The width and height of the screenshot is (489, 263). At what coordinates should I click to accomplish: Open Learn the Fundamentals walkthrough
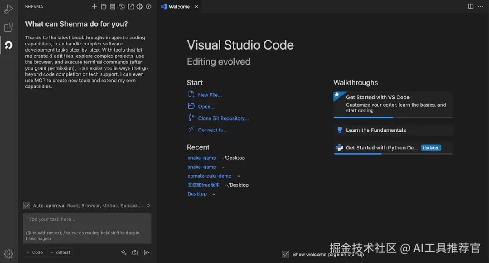[393, 130]
